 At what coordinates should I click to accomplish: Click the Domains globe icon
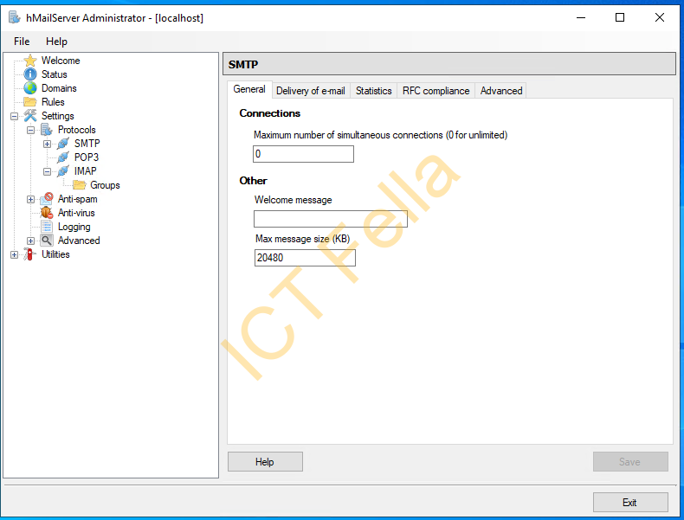(30, 88)
